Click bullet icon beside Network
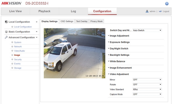 pyautogui.click(x=12, y=46)
